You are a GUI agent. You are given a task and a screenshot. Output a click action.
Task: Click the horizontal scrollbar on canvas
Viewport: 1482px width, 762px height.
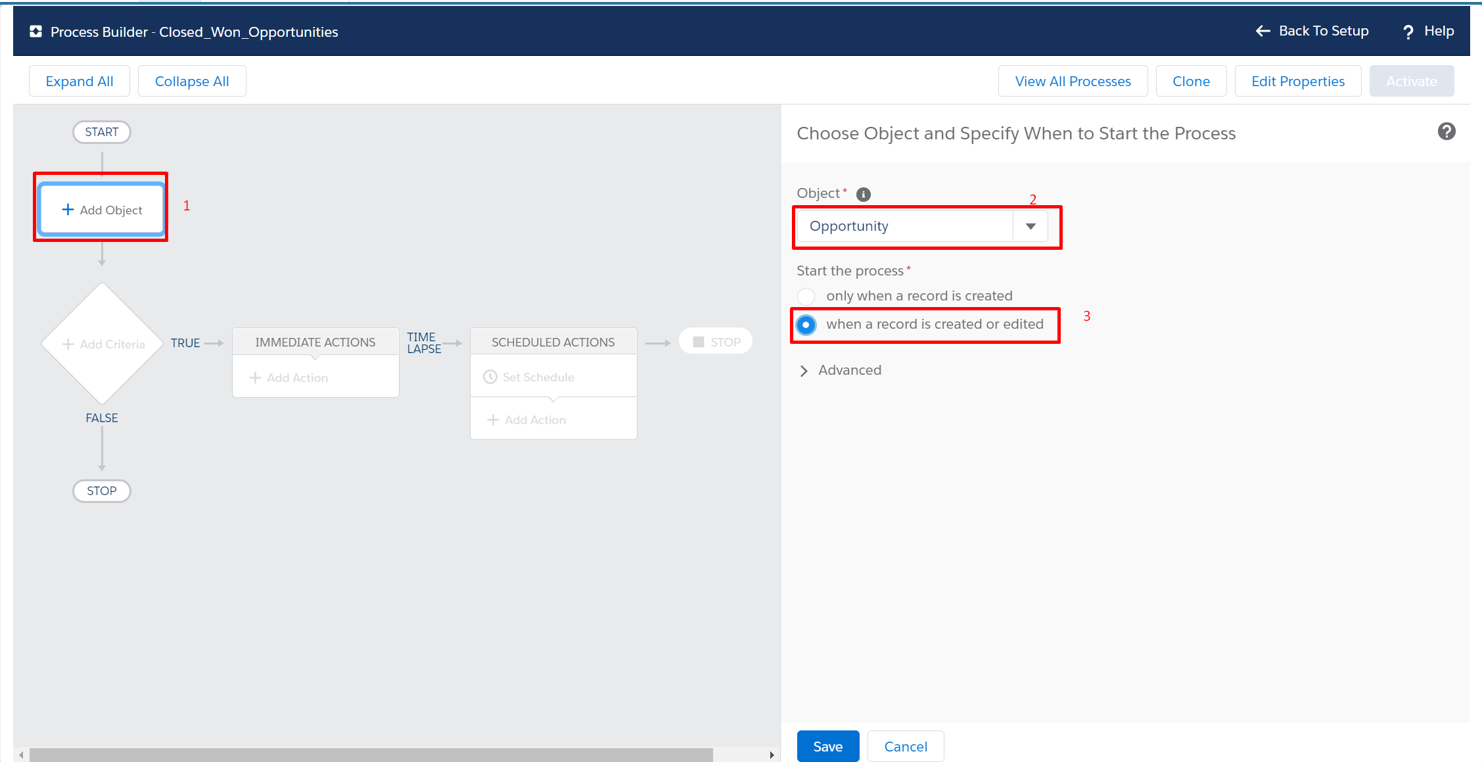[371, 755]
